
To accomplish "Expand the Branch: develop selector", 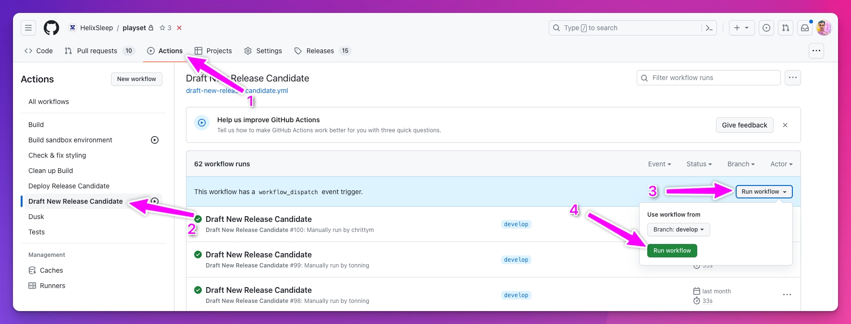I will coord(678,230).
